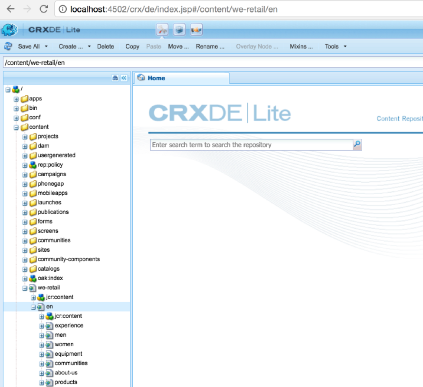Viewport: 423px width, 387px height.
Task: Click the binoculars icon in tree panel header
Action: (x=115, y=78)
